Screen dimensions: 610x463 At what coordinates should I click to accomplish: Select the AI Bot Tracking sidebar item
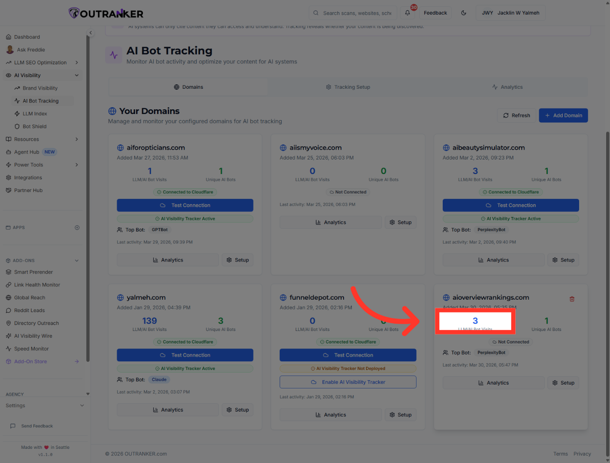40,101
